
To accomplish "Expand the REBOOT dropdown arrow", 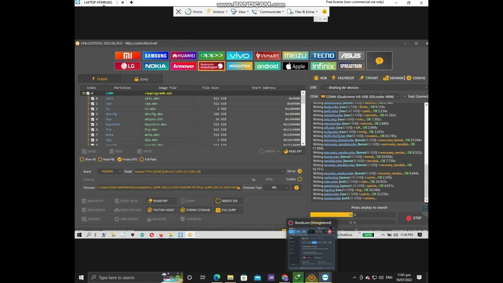I will (x=278, y=152).
